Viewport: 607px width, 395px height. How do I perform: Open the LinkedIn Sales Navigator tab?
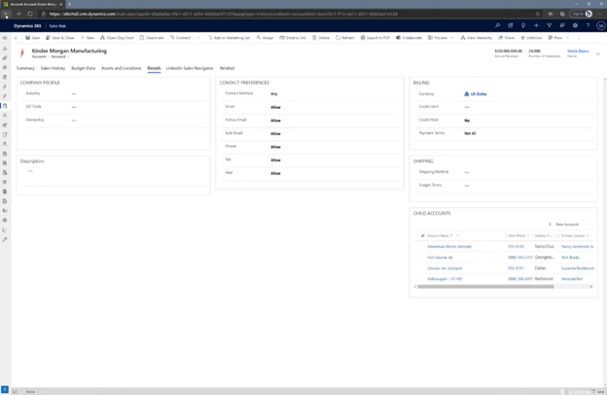190,68
